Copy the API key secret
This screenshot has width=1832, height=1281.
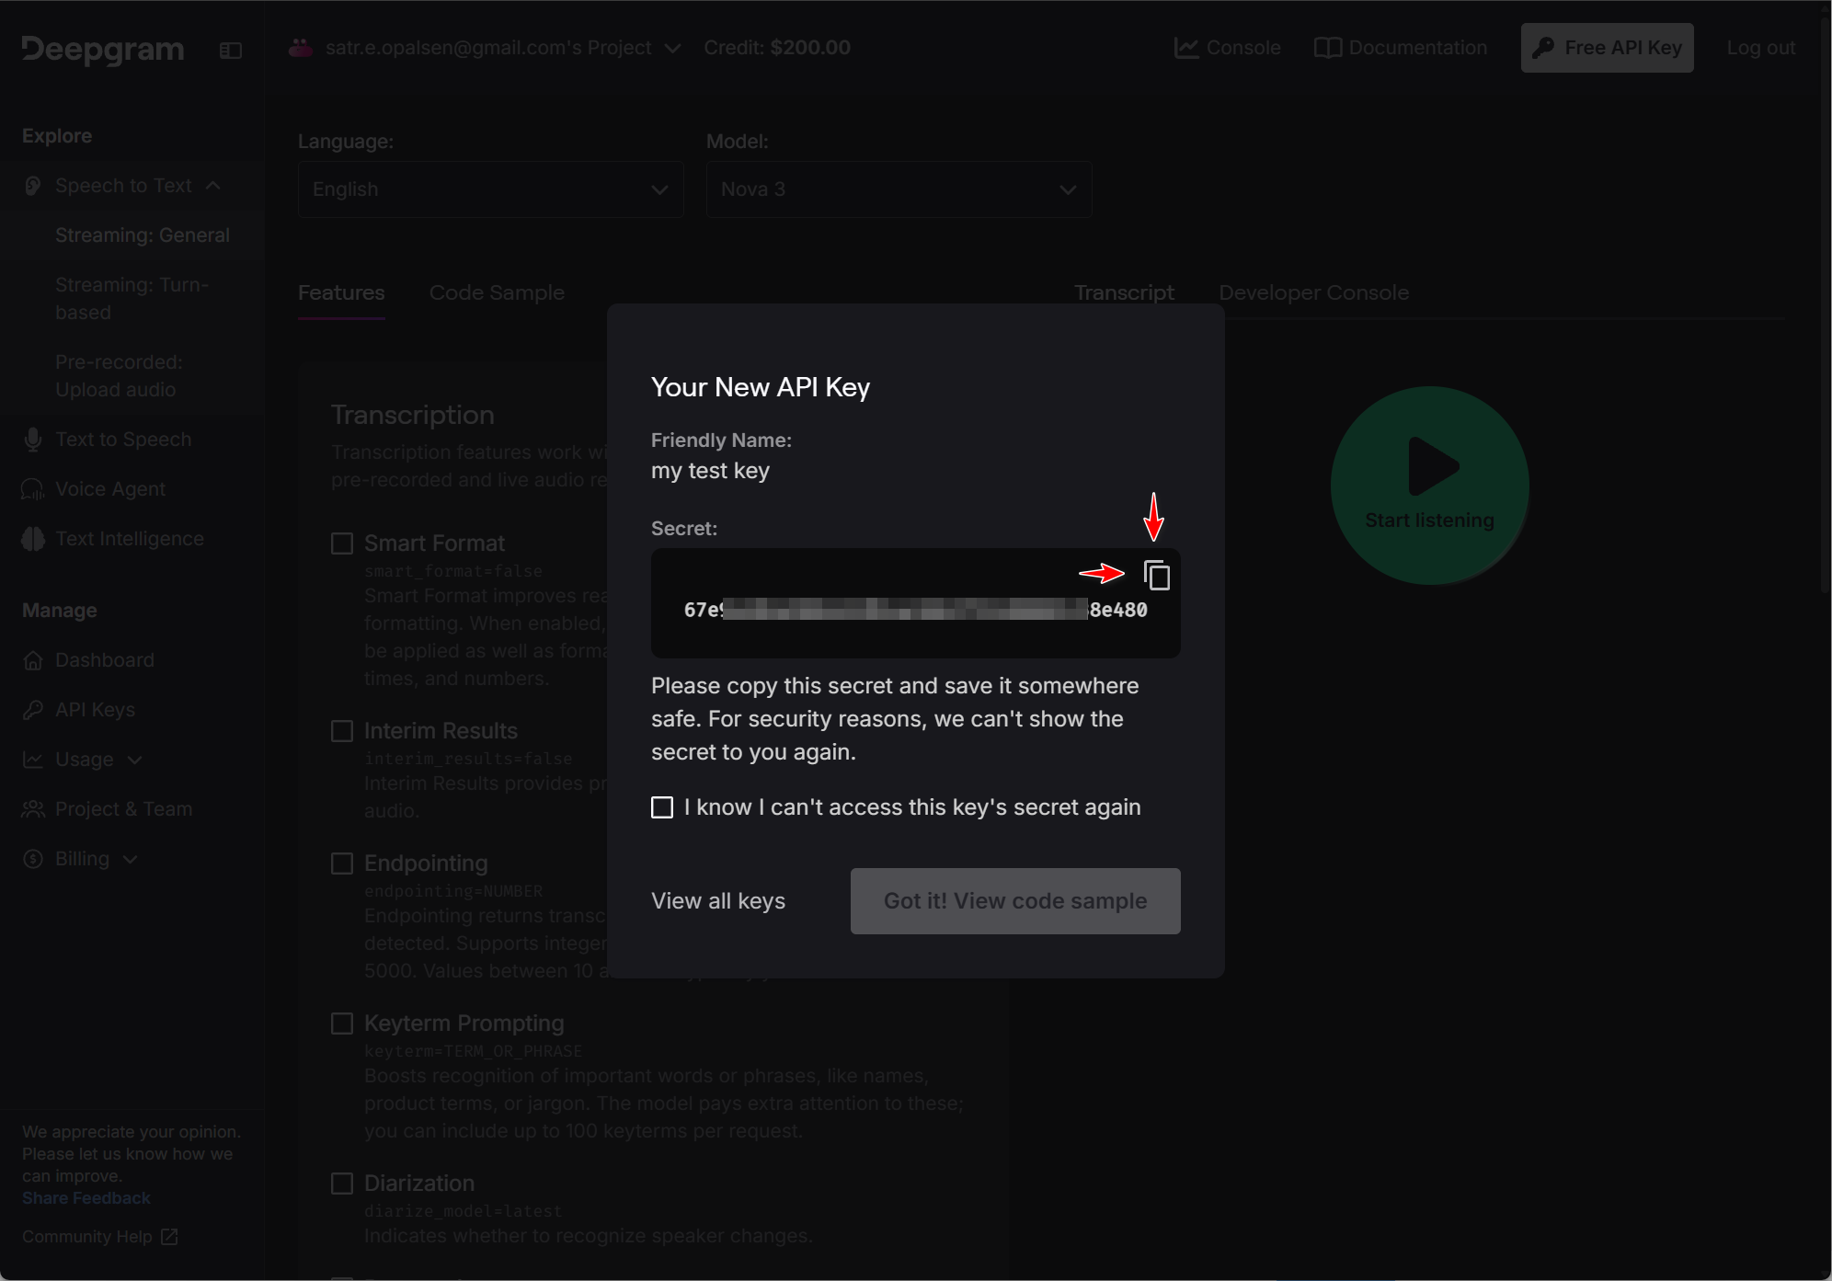[1156, 575]
